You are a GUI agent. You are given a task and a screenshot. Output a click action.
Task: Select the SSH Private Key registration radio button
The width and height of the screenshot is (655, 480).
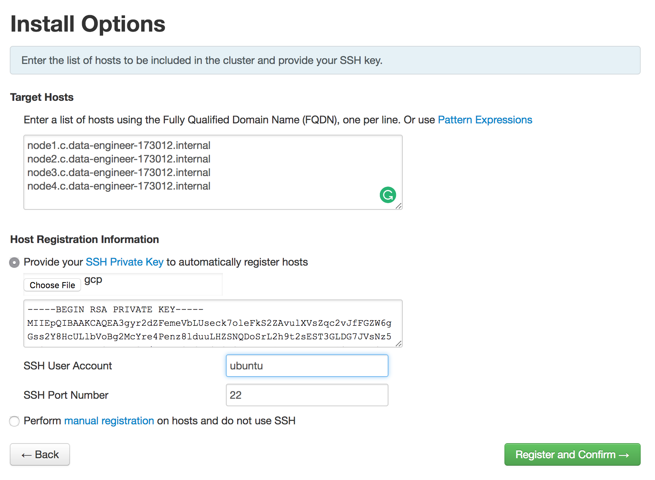click(14, 262)
